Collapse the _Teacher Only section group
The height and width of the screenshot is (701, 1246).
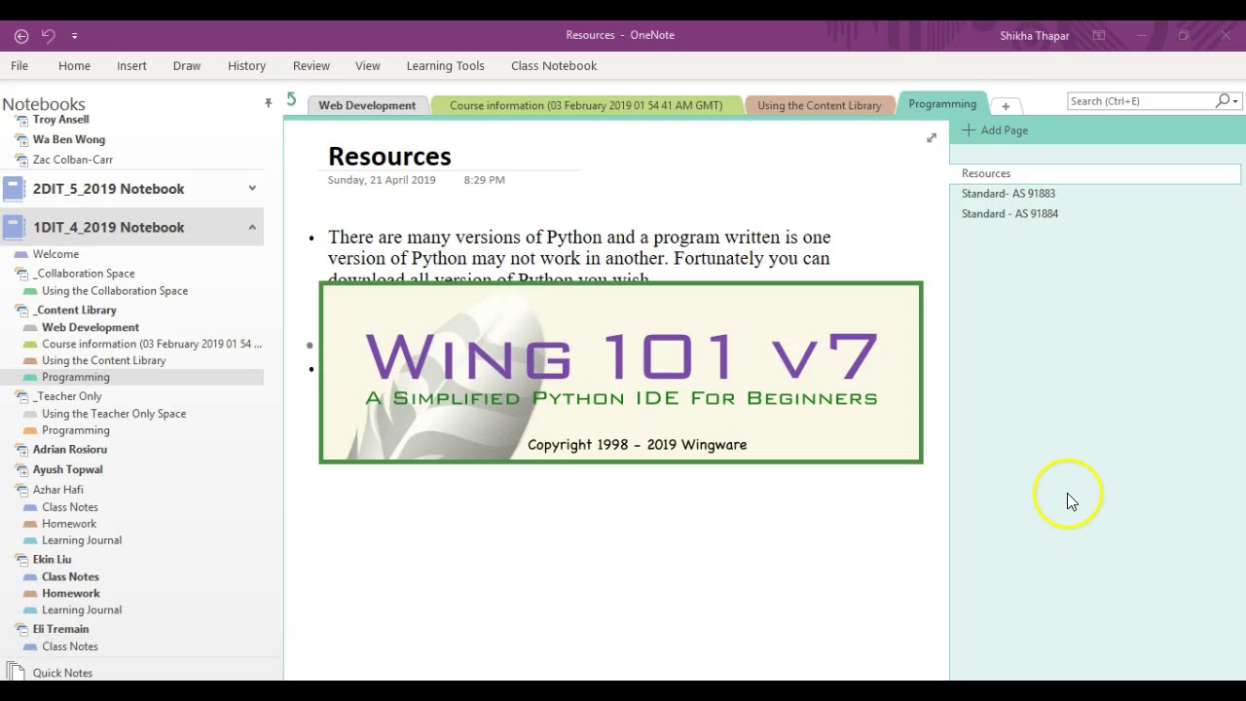tap(21, 396)
